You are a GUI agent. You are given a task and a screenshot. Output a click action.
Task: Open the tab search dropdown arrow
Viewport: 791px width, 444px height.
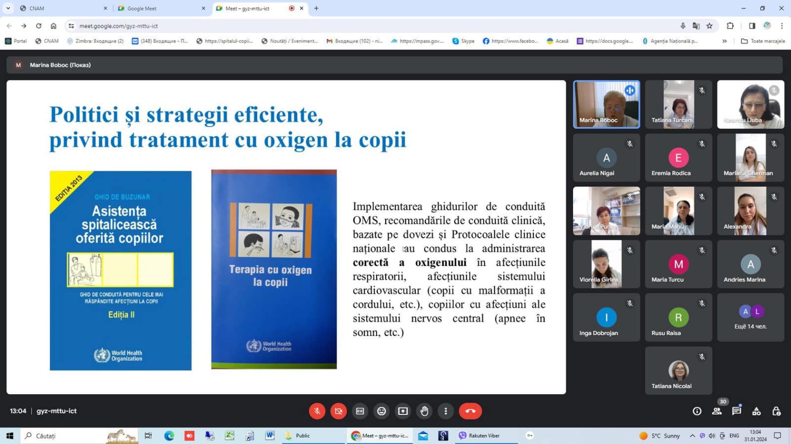tap(8, 8)
